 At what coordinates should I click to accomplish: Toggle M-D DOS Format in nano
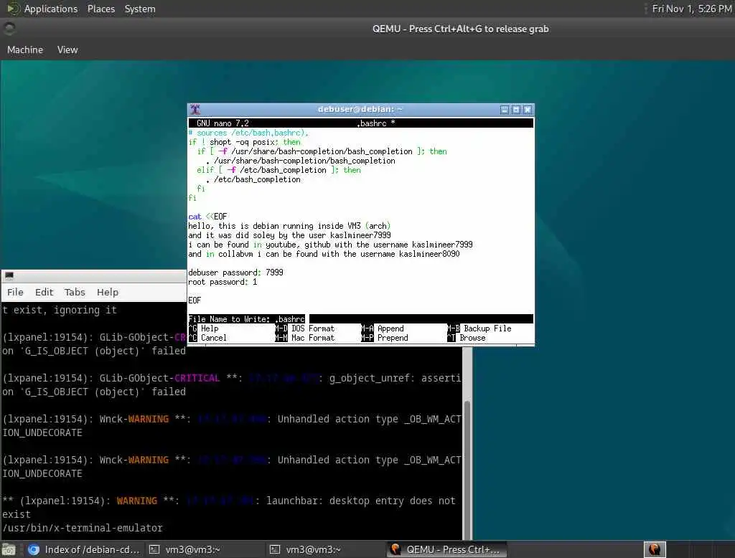(304, 328)
